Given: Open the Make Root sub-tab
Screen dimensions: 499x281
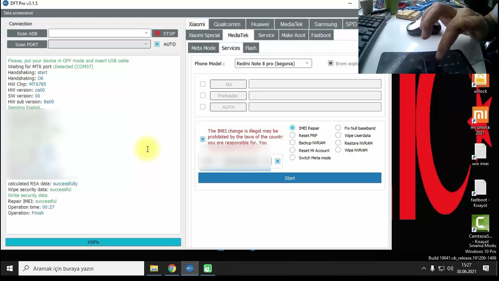Looking at the screenshot, I should [x=294, y=35].
